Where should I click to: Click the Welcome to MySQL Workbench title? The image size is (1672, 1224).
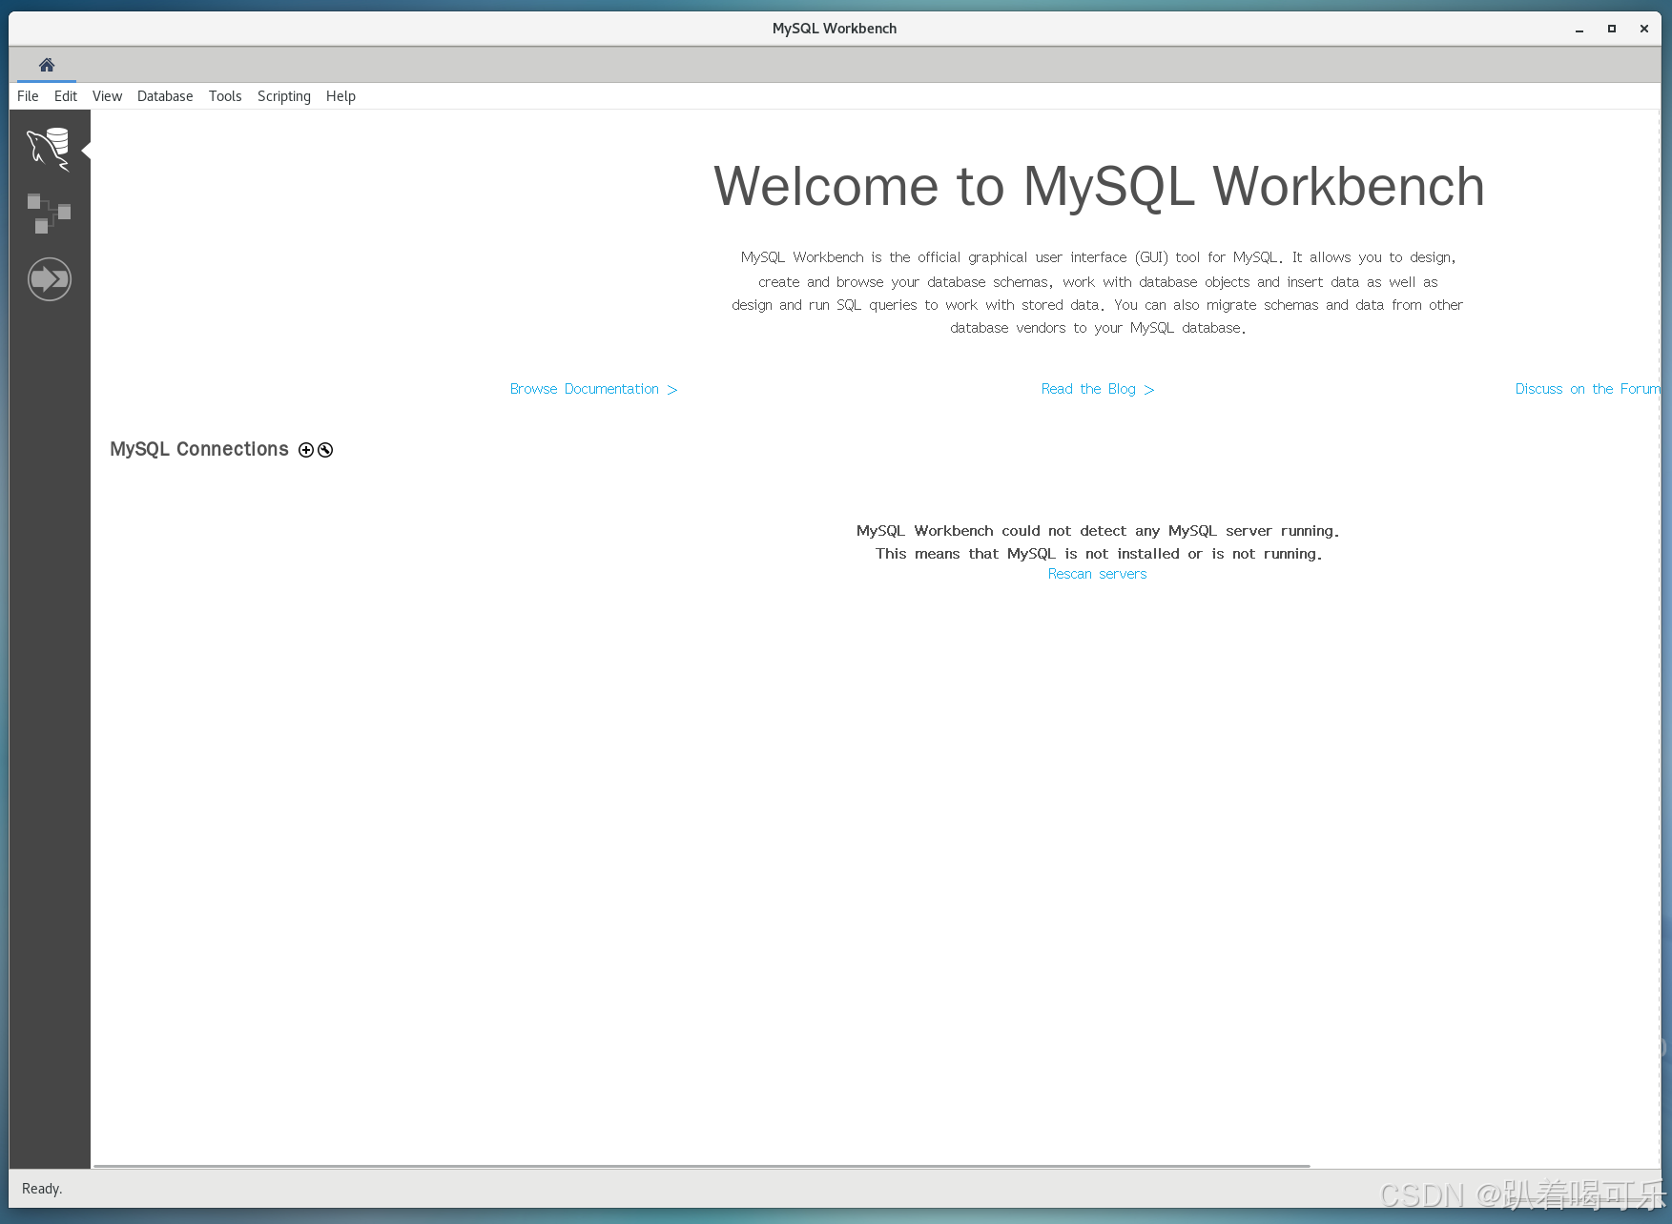1099,186
